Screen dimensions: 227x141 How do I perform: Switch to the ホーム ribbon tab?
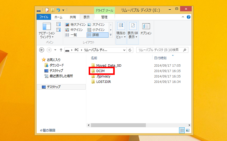[58, 17]
